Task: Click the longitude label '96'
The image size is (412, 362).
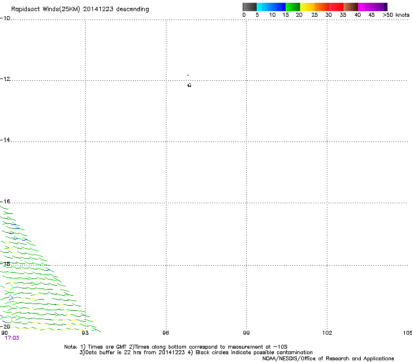Action: coord(165,333)
